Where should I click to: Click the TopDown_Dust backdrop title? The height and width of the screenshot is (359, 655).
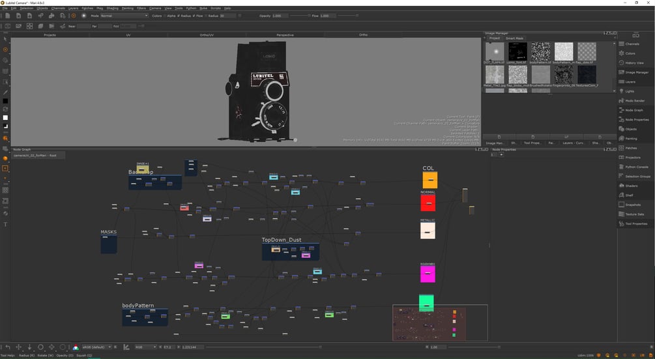click(281, 240)
